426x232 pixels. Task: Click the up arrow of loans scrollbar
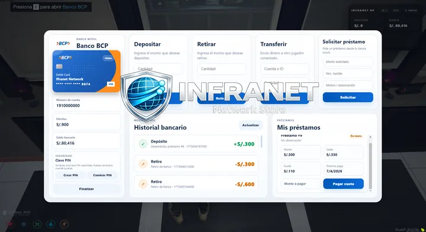point(370,137)
